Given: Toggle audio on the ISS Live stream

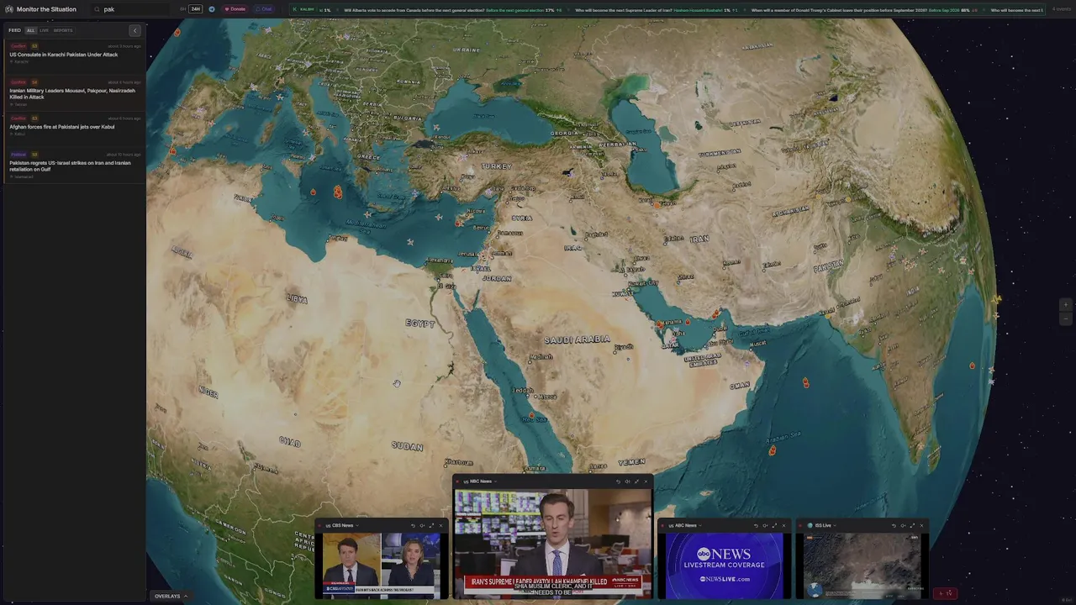Looking at the screenshot, I should coord(903,525).
